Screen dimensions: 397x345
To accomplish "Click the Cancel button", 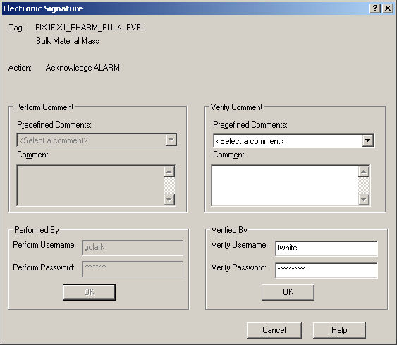I will 274,330.
